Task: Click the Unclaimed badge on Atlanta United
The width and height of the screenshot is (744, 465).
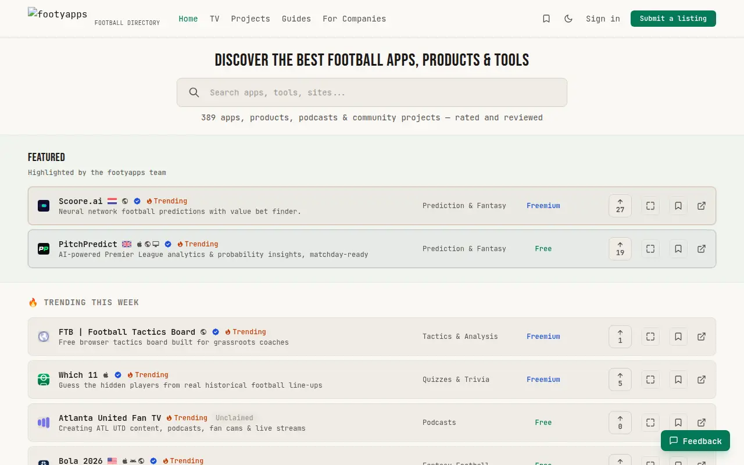Action: click(x=234, y=418)
